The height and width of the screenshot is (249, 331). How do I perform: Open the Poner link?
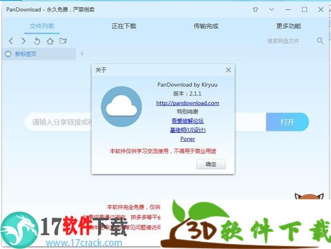pyautogui.click(x=188, y=139)
